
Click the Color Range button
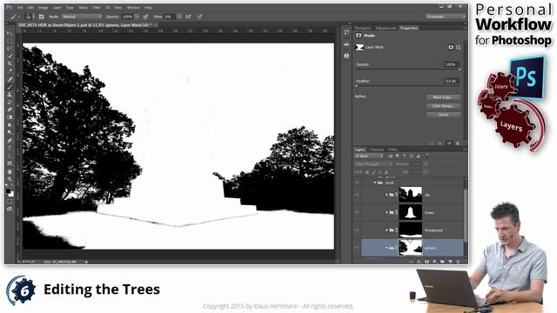443,106
